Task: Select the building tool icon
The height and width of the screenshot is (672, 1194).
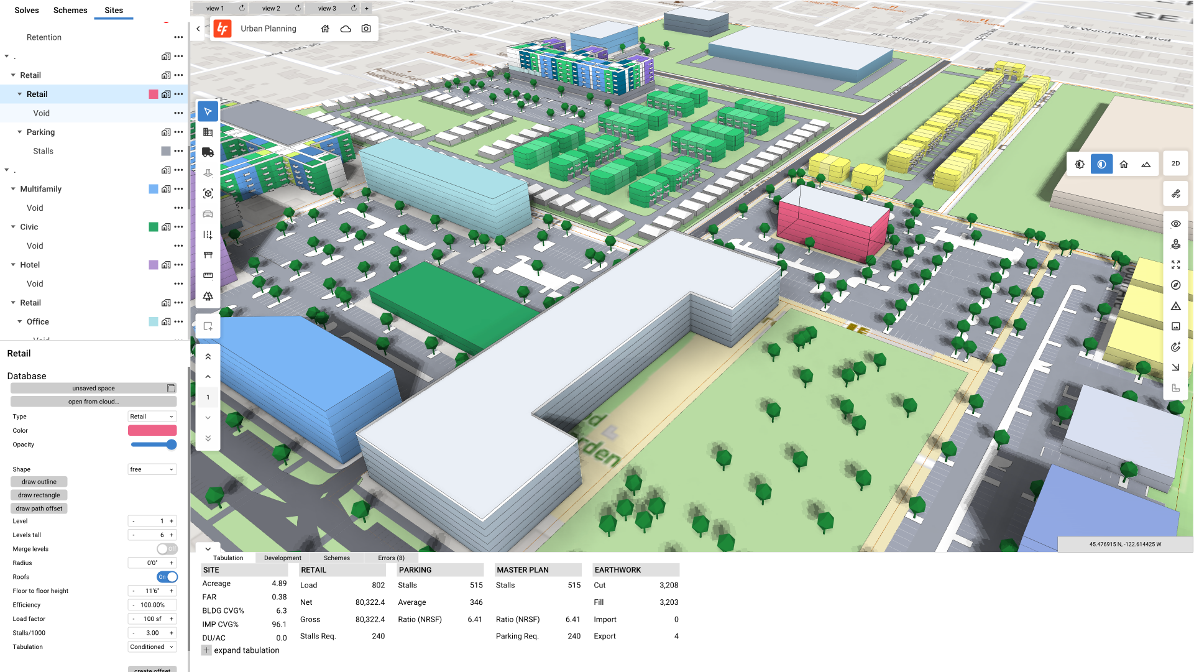Action: (x=208, y=132)
